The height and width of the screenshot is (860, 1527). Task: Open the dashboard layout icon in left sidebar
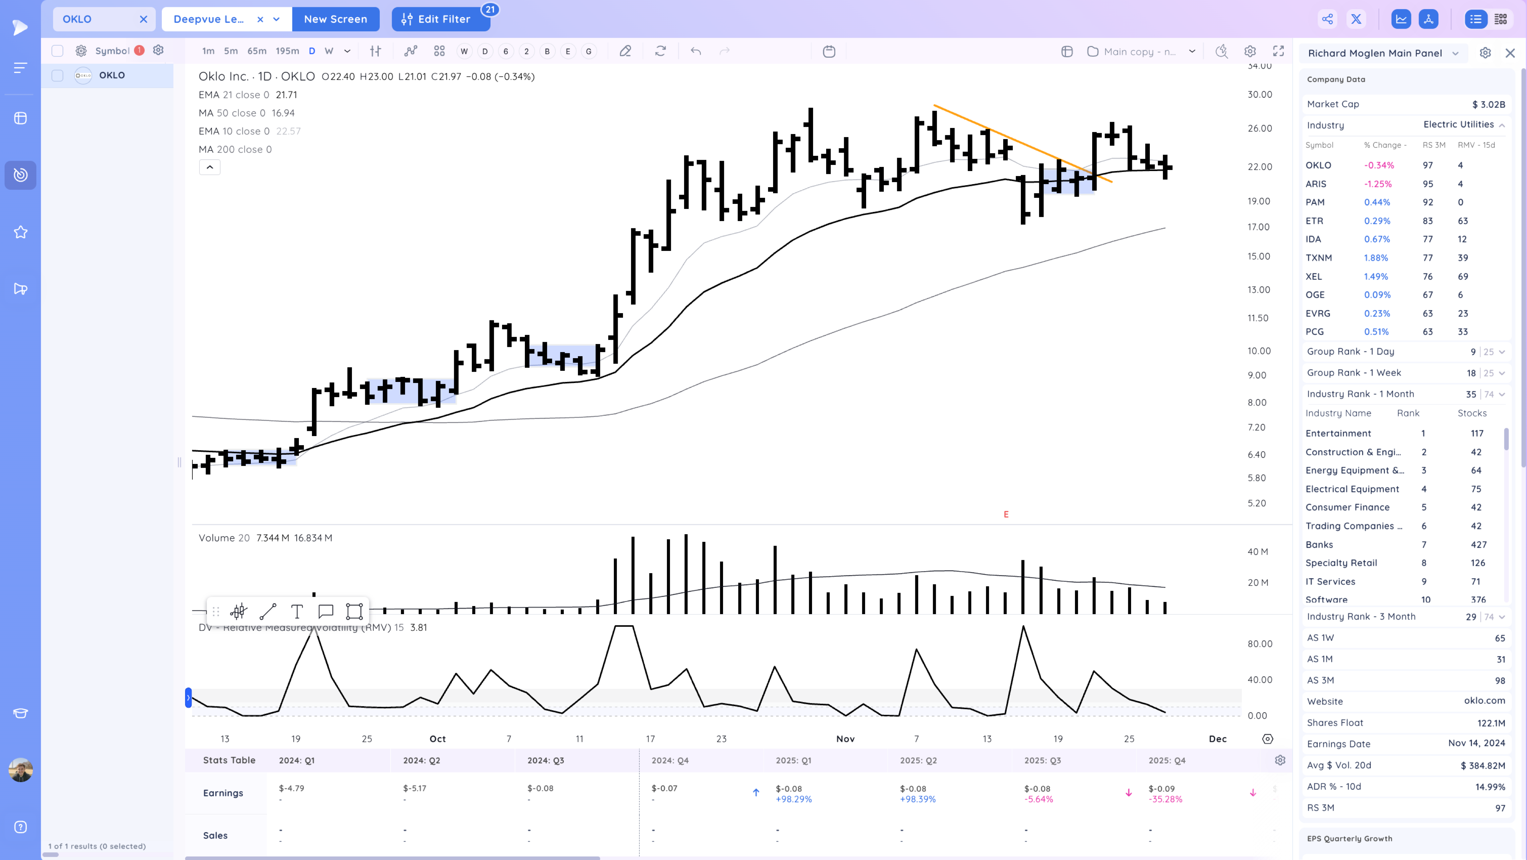[x=20, y=118]
